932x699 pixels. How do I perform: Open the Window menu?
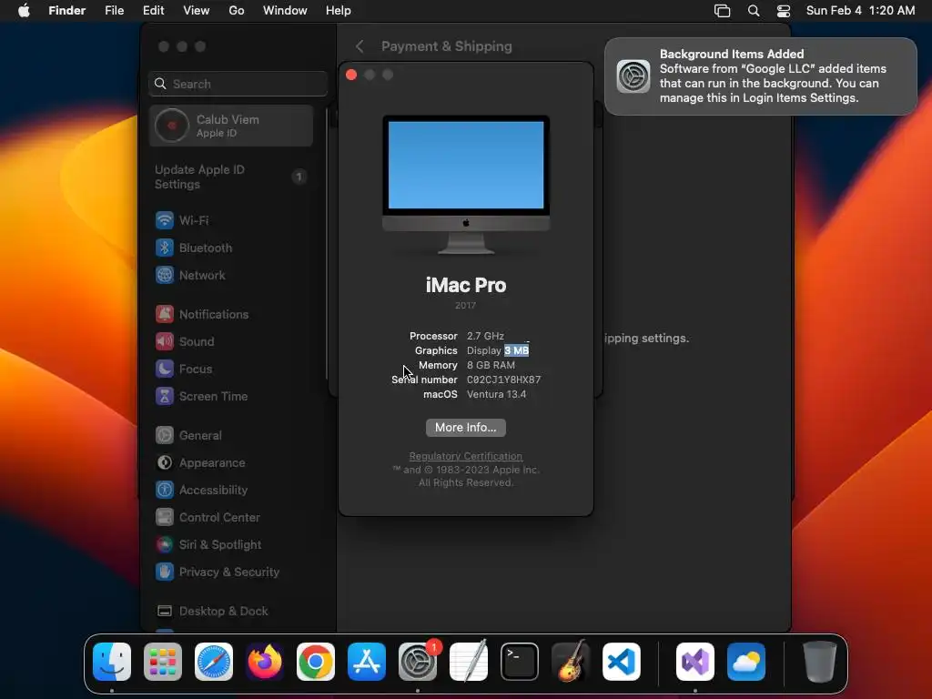pos(285,11)
